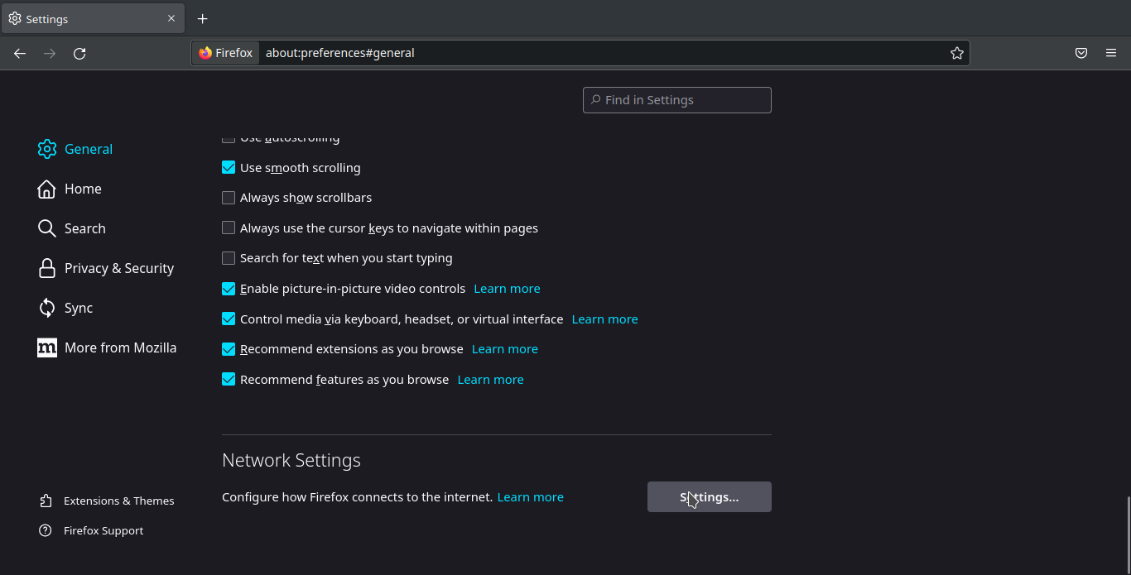The image size is (1131, 575).
Task: Click the vertical page scrollbar thumb
Action: coord(1127,534)
